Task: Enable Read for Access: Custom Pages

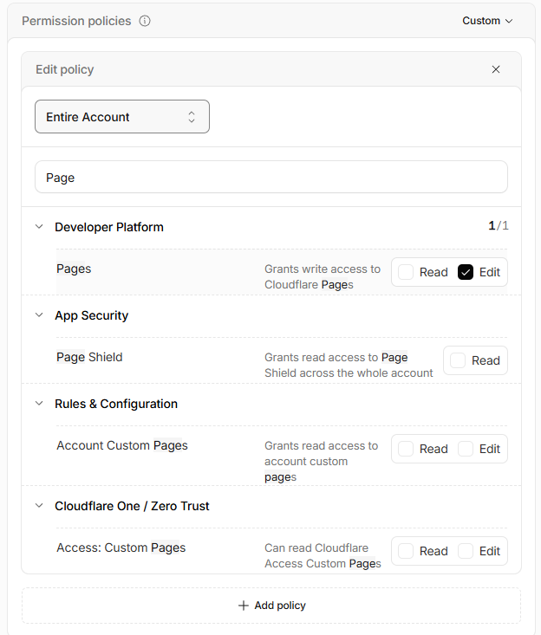Action: (406, 551)
